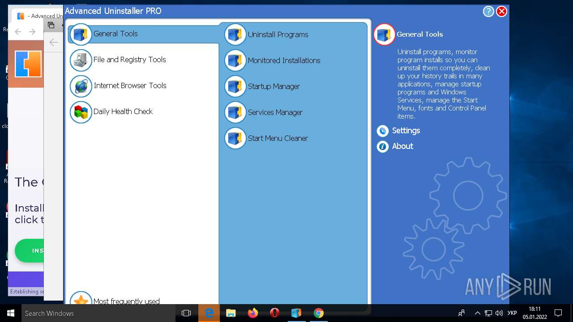This screenshot has width=573, height=322.
Task: Select the General Tools label
Action: tap(115, 34)
